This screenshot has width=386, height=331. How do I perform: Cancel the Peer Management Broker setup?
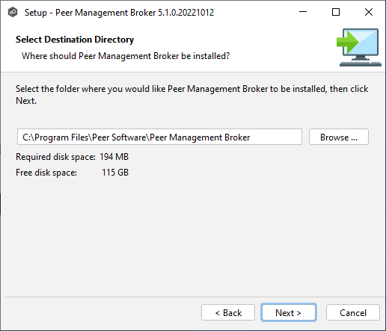(353, 312)
